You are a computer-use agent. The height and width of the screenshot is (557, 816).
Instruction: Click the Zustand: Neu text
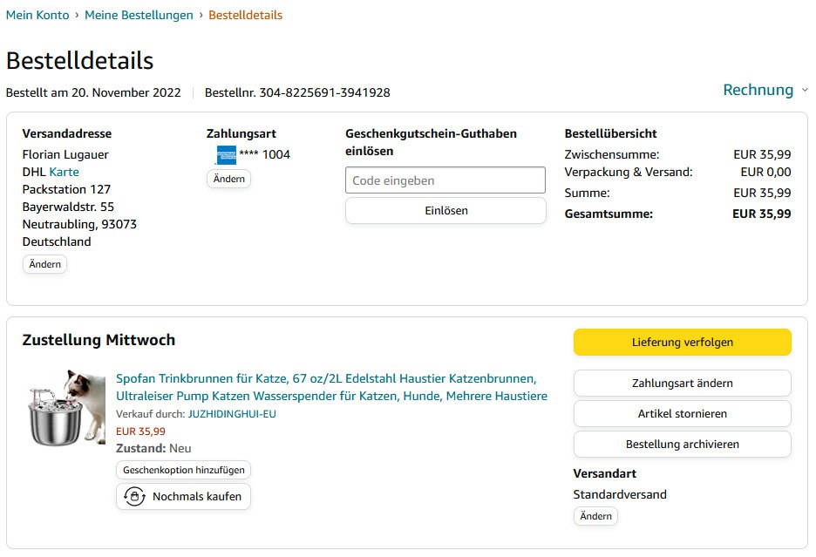(x=153, y=448)
